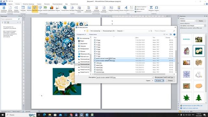Open the Screenshot (Снимок) tool

[58, 9]
